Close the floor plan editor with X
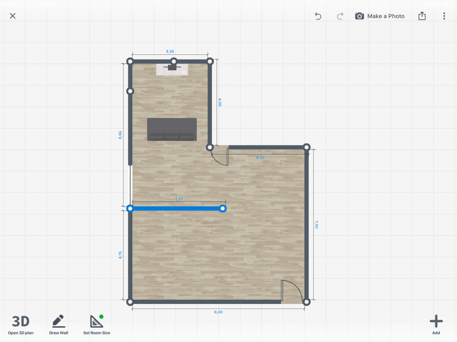 pos(13,16)
